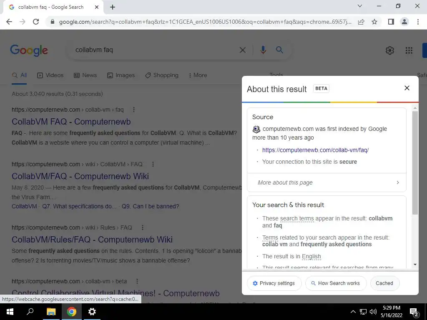Open options for wiki › Rules › FAQ result
The height and width of the screenshot is (320, 427).
143,227
